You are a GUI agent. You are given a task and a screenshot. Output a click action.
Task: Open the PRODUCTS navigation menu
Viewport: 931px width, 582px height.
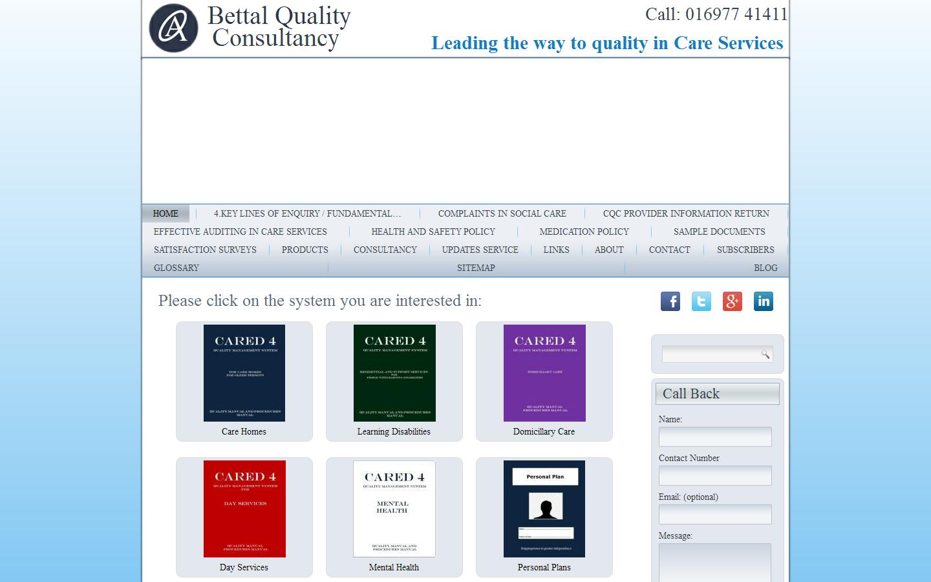pos(305,250)
